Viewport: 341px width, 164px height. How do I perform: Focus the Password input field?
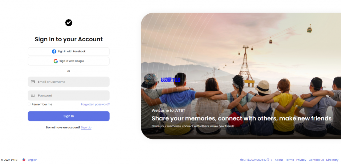point(69,95)
